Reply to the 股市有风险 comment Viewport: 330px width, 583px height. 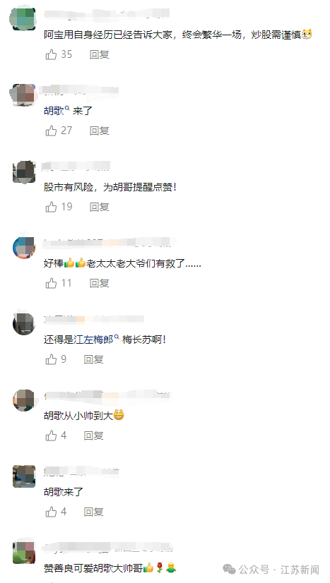100,207
